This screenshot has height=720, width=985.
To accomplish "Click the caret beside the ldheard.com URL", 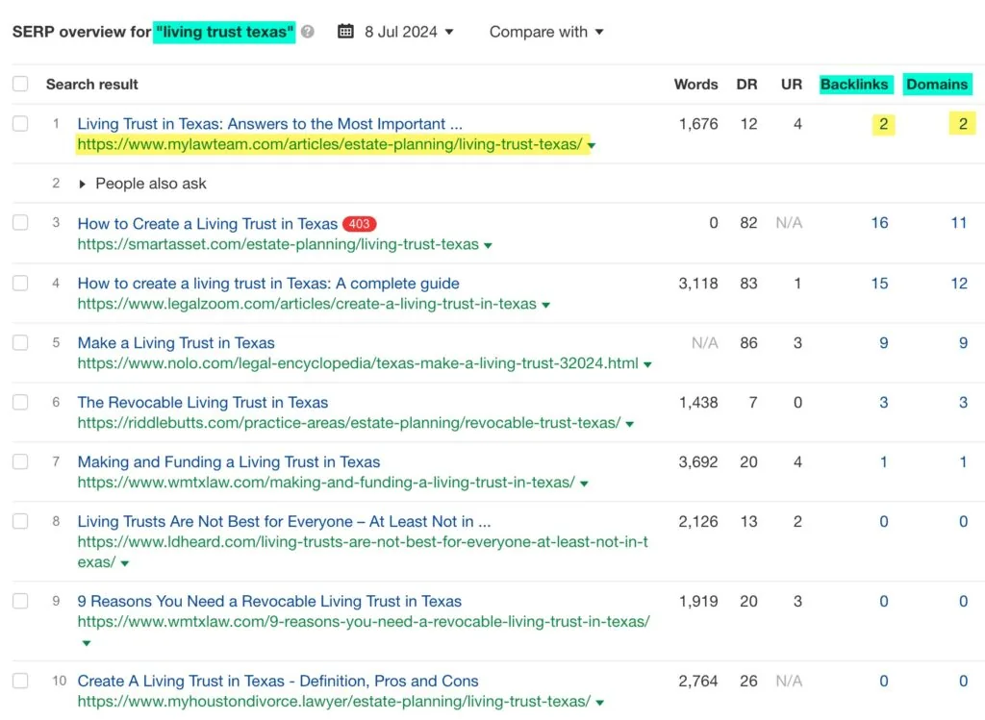I will (x=125, y=563).
